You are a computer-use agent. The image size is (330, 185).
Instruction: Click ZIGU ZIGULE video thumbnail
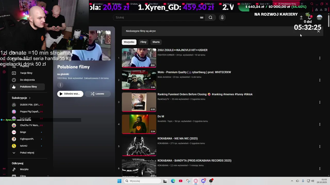tap(139, 58)
